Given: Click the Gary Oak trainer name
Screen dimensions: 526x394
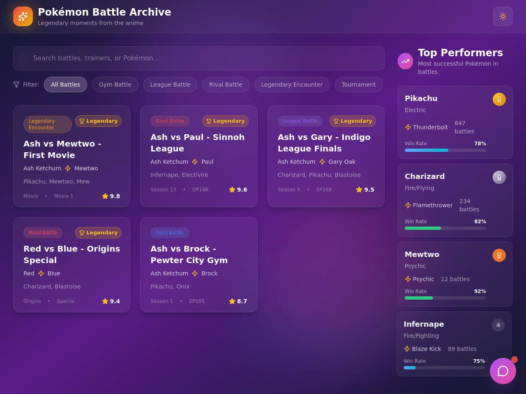Looking at the screenshot, I should tap(342, 162).
